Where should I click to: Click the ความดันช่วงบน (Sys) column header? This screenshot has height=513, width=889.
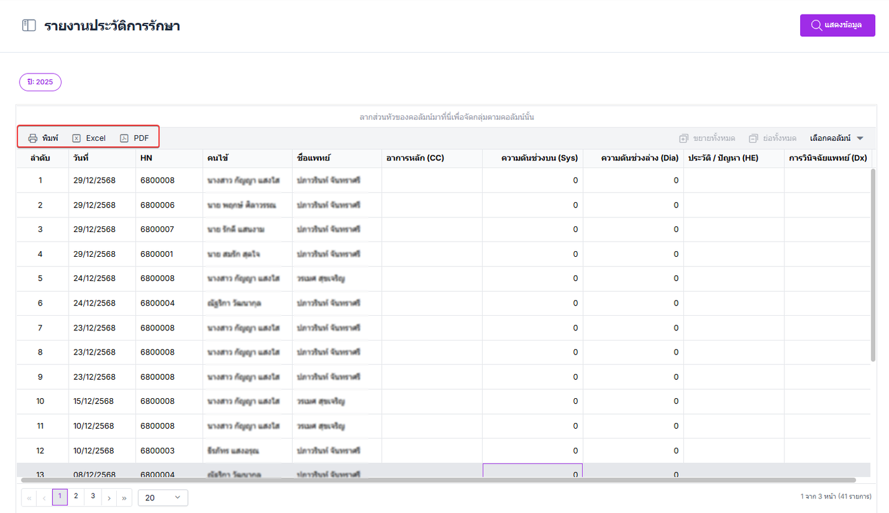[539, 158]
